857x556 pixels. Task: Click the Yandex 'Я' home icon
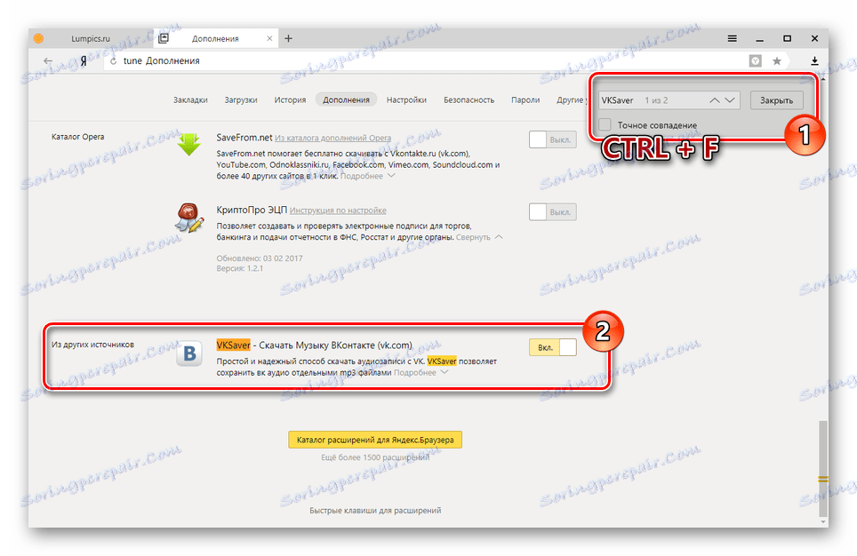coord(83,61)
